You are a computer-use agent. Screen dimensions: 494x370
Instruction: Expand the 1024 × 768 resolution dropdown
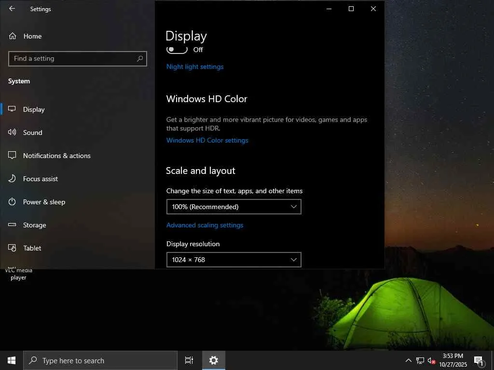pyautogui.click(x=234, y=260)
